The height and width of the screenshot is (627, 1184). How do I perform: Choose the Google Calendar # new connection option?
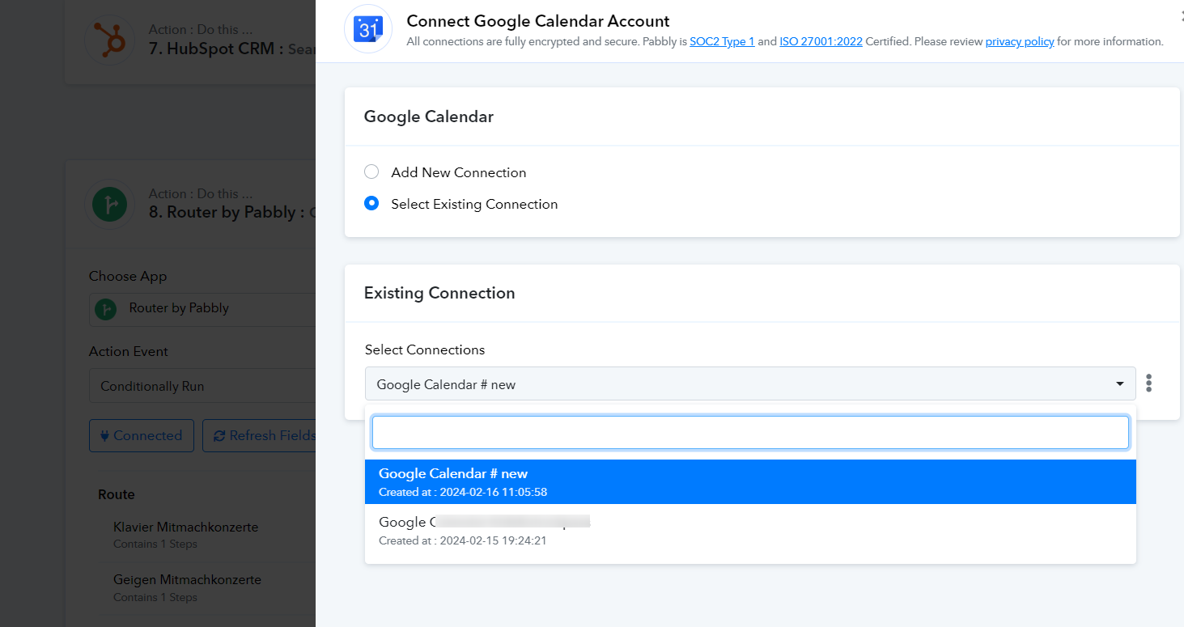pyautogui.click(x=750, y=481)
